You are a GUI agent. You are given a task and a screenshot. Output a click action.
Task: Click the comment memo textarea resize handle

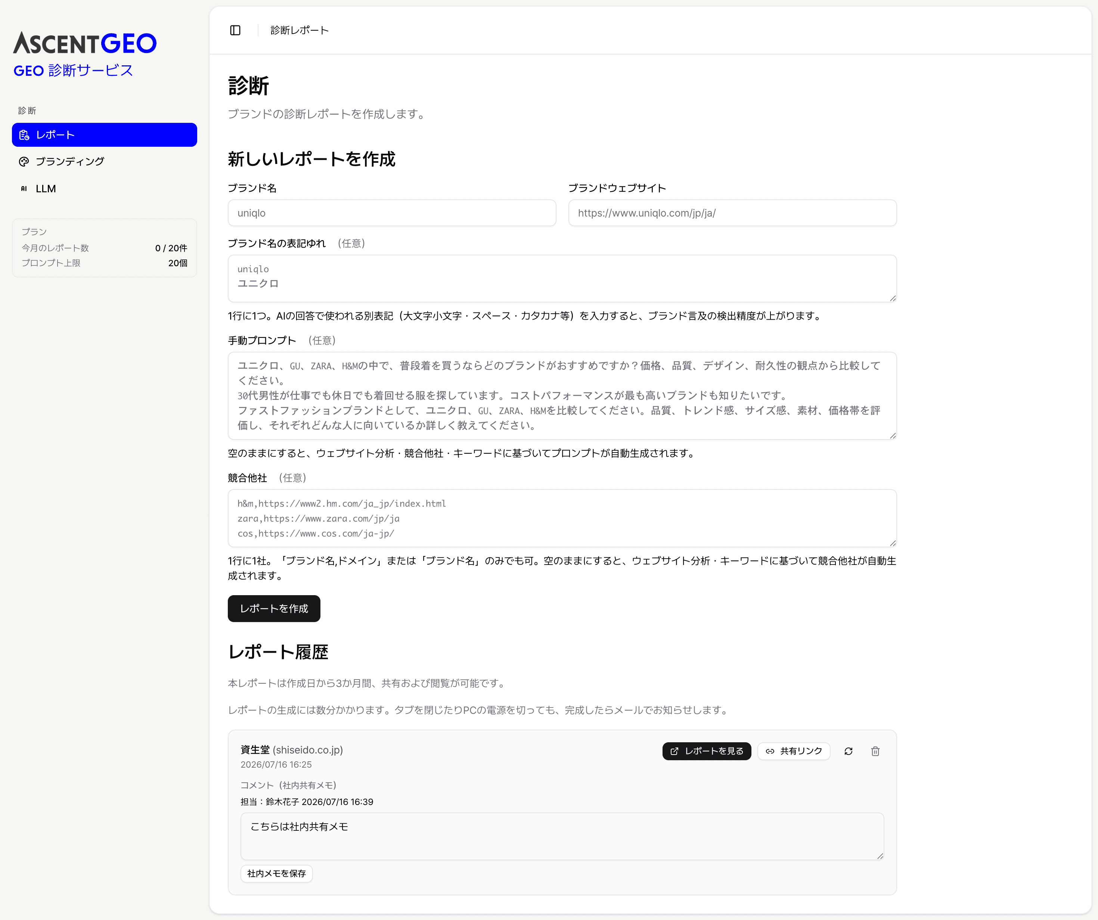coord(880,856)
